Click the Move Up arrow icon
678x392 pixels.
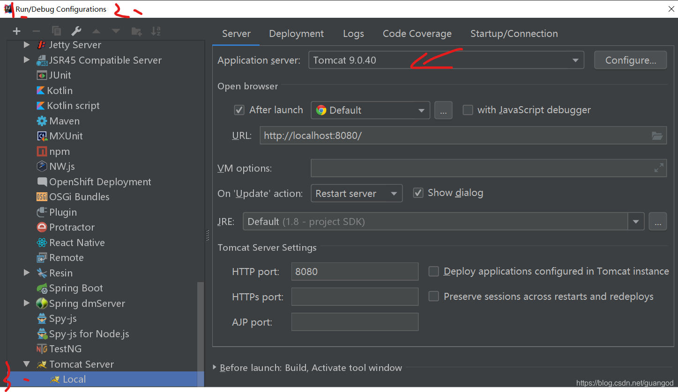(x=96, y=31)
